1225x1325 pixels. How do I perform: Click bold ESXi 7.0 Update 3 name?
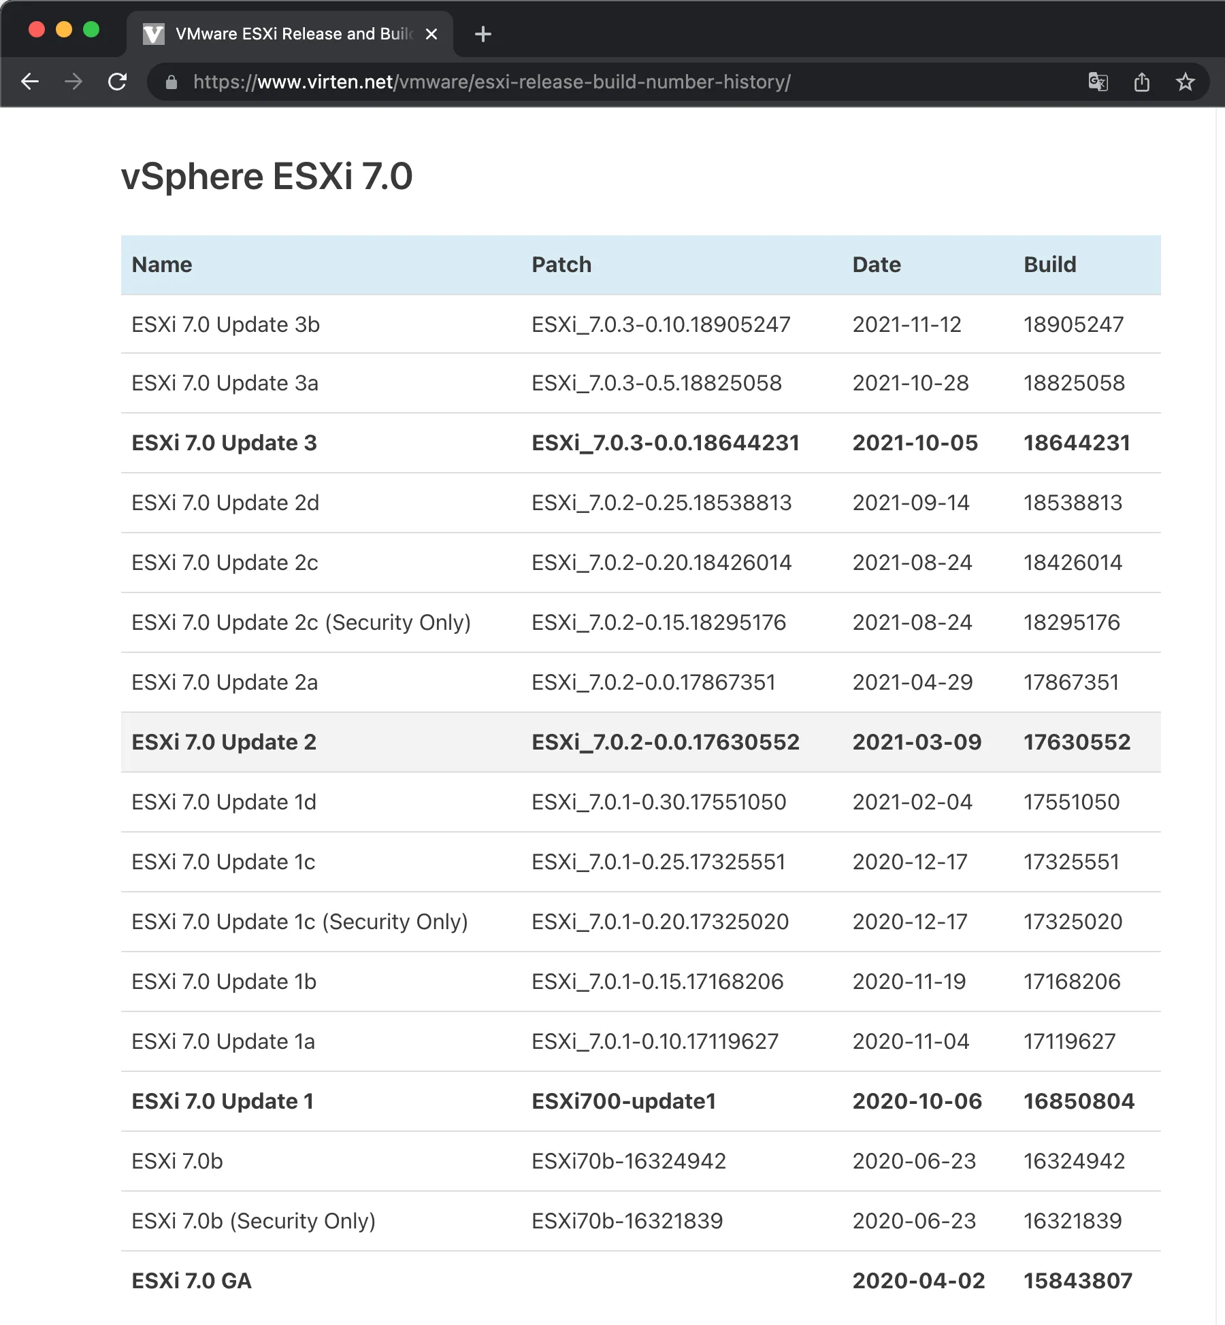(225, 443)
